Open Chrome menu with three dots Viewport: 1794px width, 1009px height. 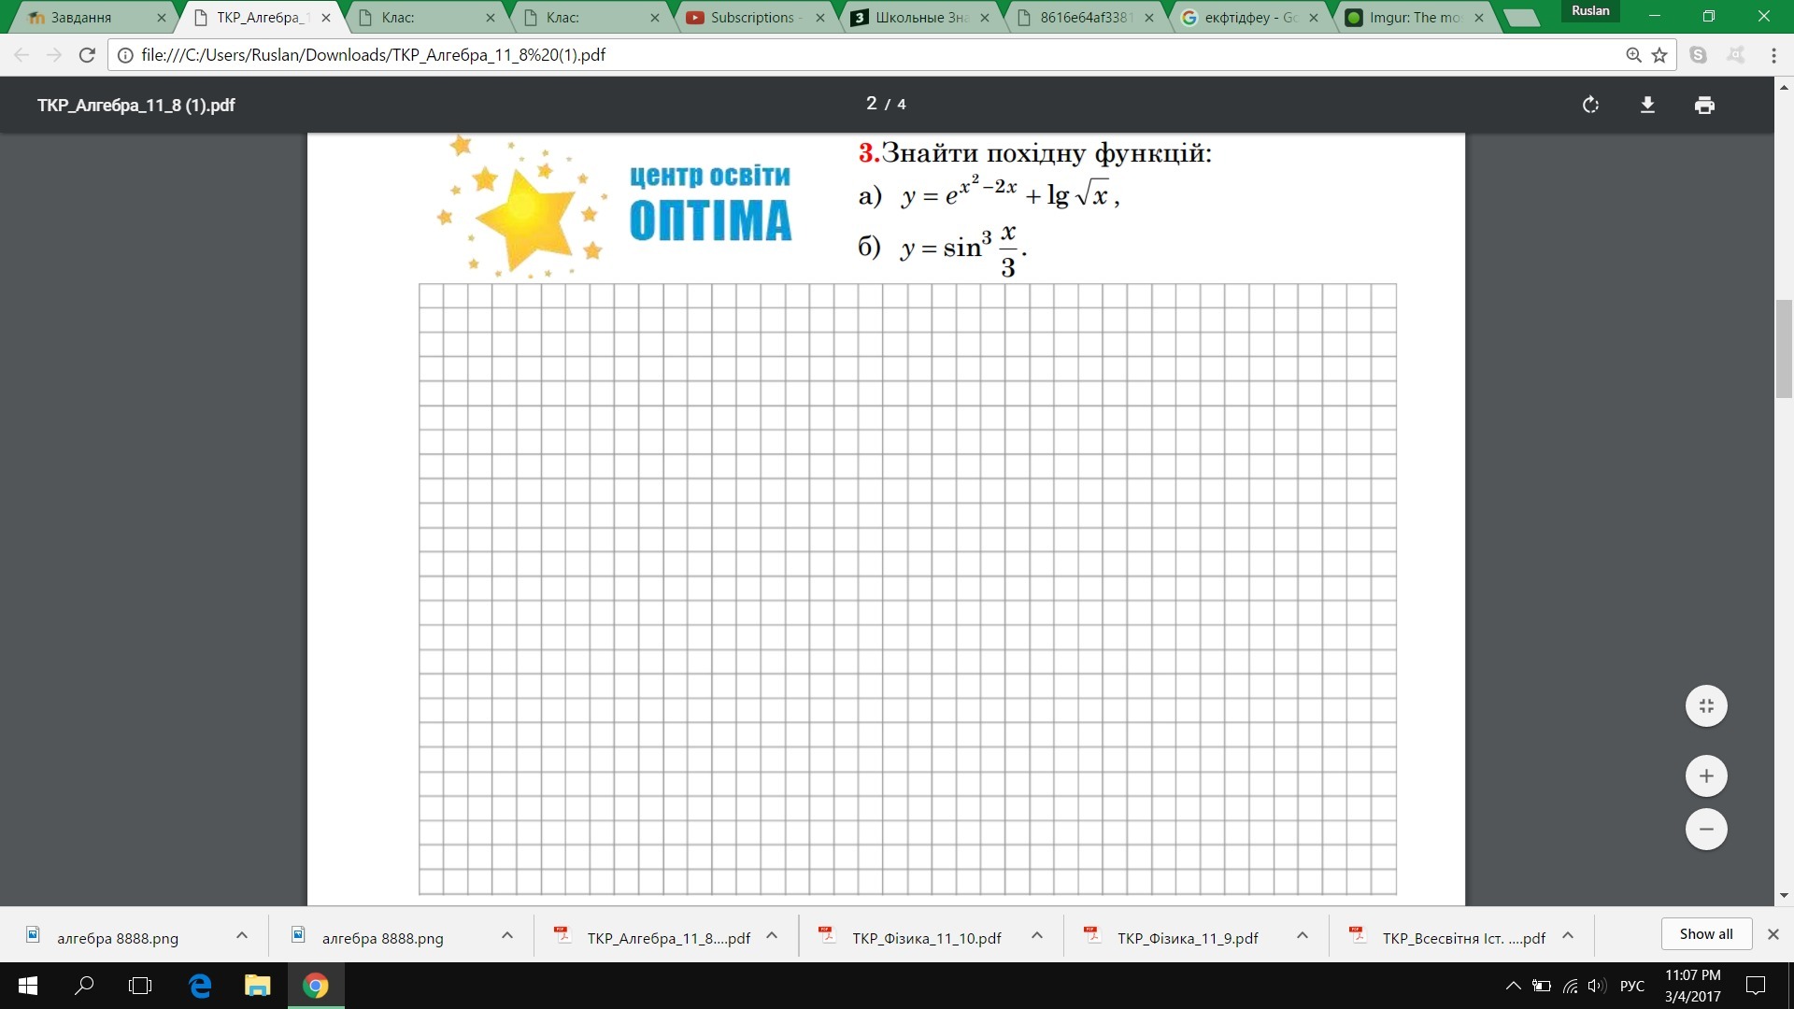1773,55
